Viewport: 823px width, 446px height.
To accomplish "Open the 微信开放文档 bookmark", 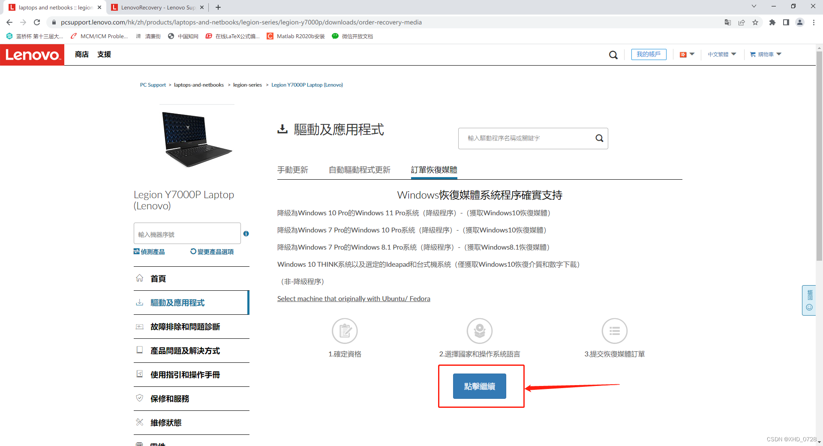I will click(x=353, y=36).
